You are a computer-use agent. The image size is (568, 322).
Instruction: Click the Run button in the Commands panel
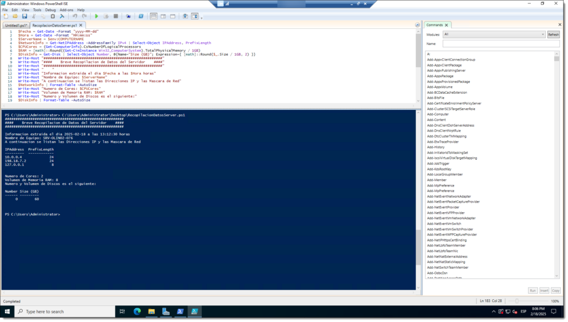[532, 290]
